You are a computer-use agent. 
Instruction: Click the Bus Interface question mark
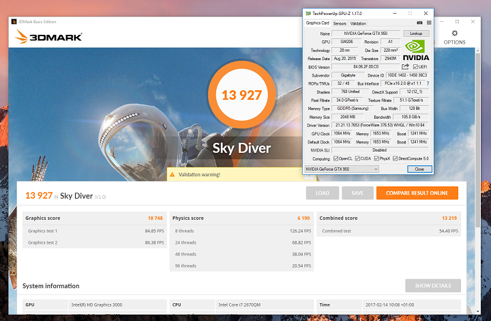click(x=428, y=83)
